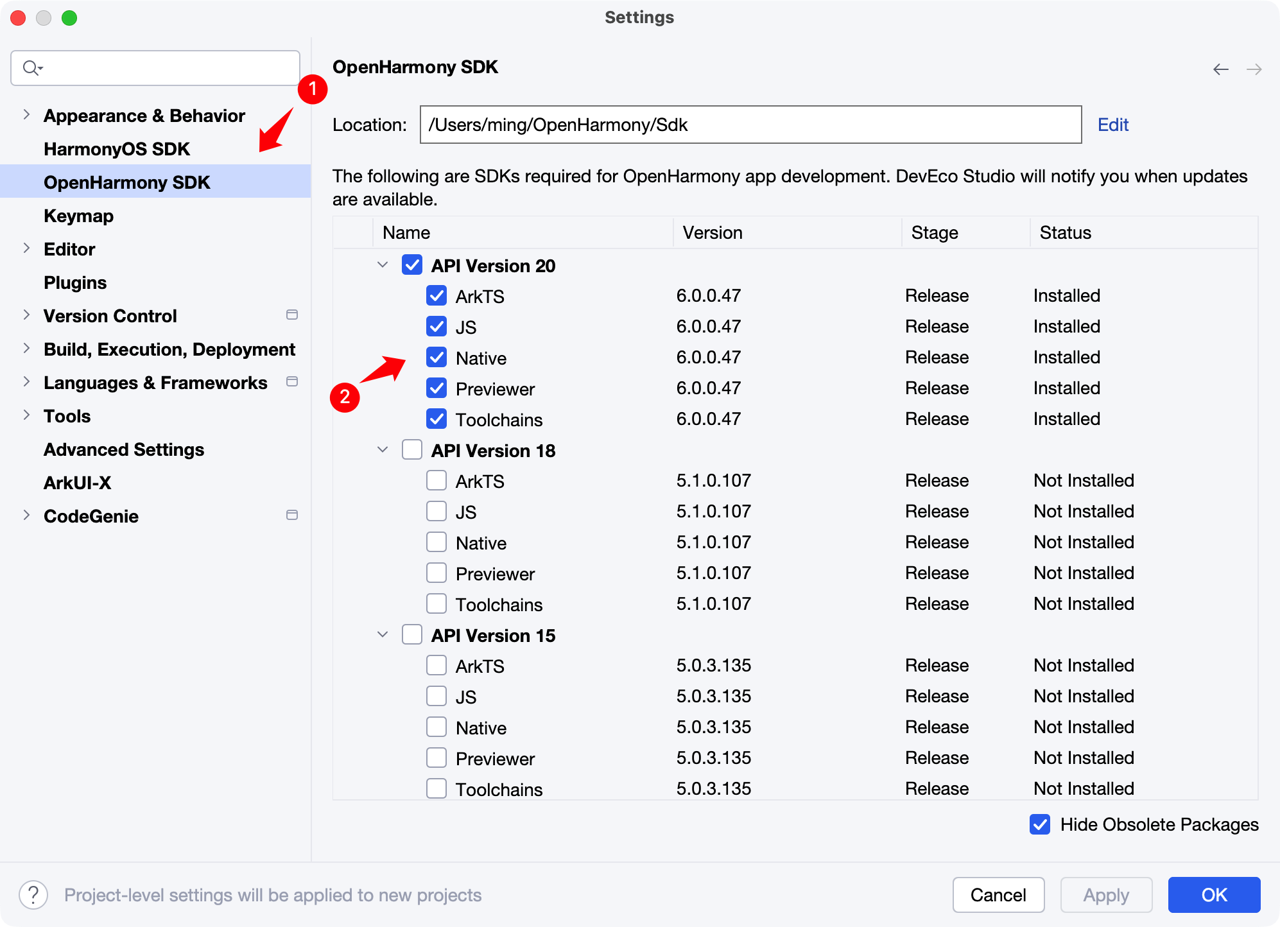Open Plugins settings page
Screen dimensions: 1280x927
pos(75,282)
